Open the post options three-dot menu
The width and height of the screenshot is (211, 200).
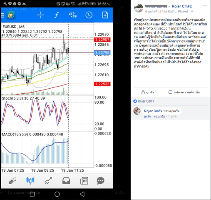click(x=205, y=6)
